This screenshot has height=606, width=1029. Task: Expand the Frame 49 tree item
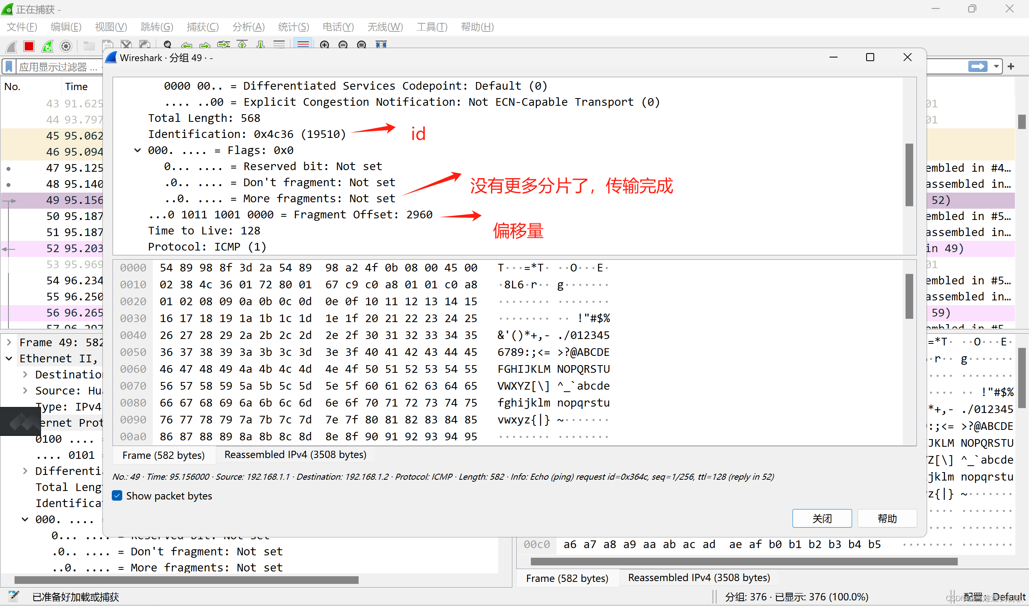click(9, 342)
